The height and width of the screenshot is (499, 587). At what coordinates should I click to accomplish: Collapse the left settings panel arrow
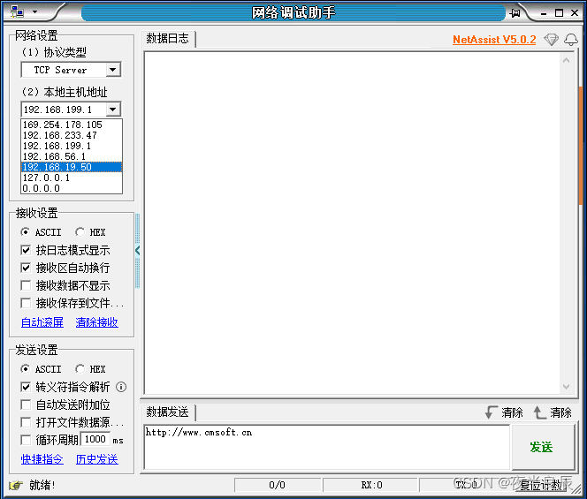pos(137,250)
